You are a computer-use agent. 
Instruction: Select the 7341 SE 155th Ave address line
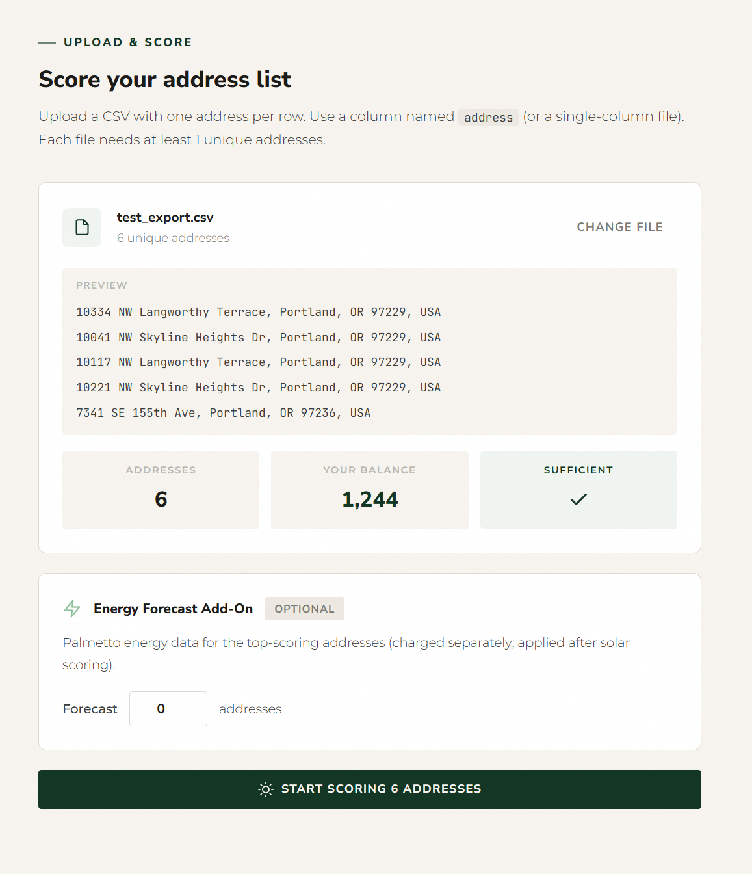point(223,412)
